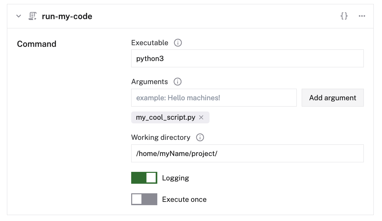Enable the Execute once toggle
This screenshot has width=382, height=221.
click(144, 199)
